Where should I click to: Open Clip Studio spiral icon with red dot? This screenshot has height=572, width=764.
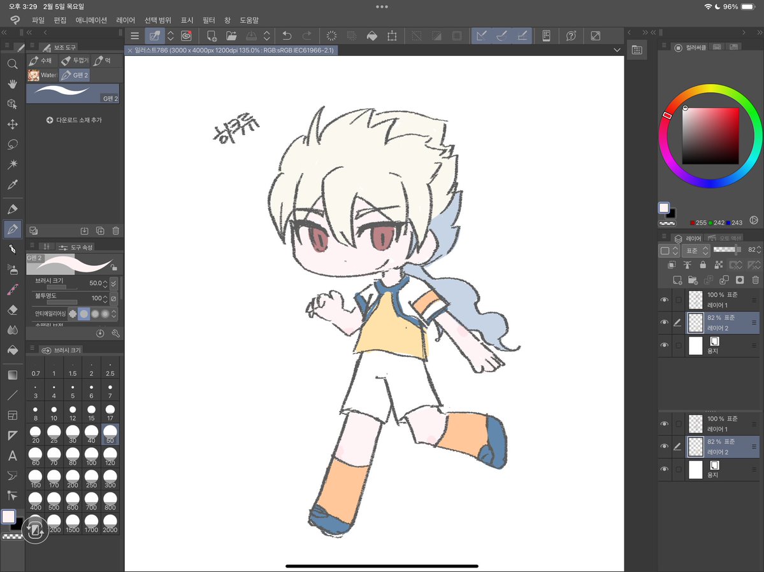coord(186,36)
